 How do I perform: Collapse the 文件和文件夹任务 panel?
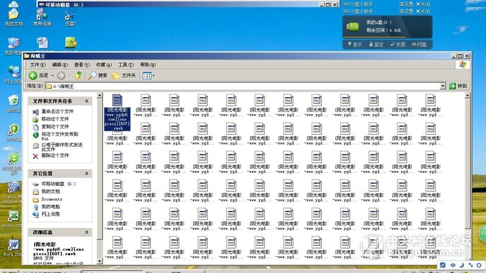tap(87, 101)
